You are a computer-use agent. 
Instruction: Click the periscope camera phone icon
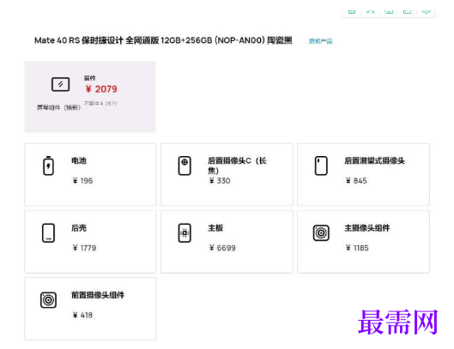(x=321, y=165)
